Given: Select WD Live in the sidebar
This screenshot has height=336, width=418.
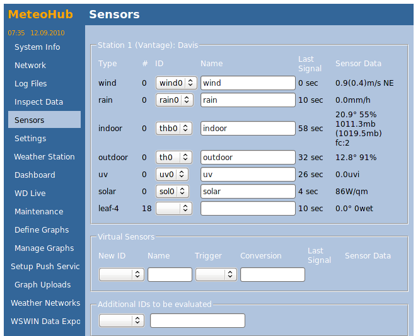Looking at the screenshot, I should point(30,194).
